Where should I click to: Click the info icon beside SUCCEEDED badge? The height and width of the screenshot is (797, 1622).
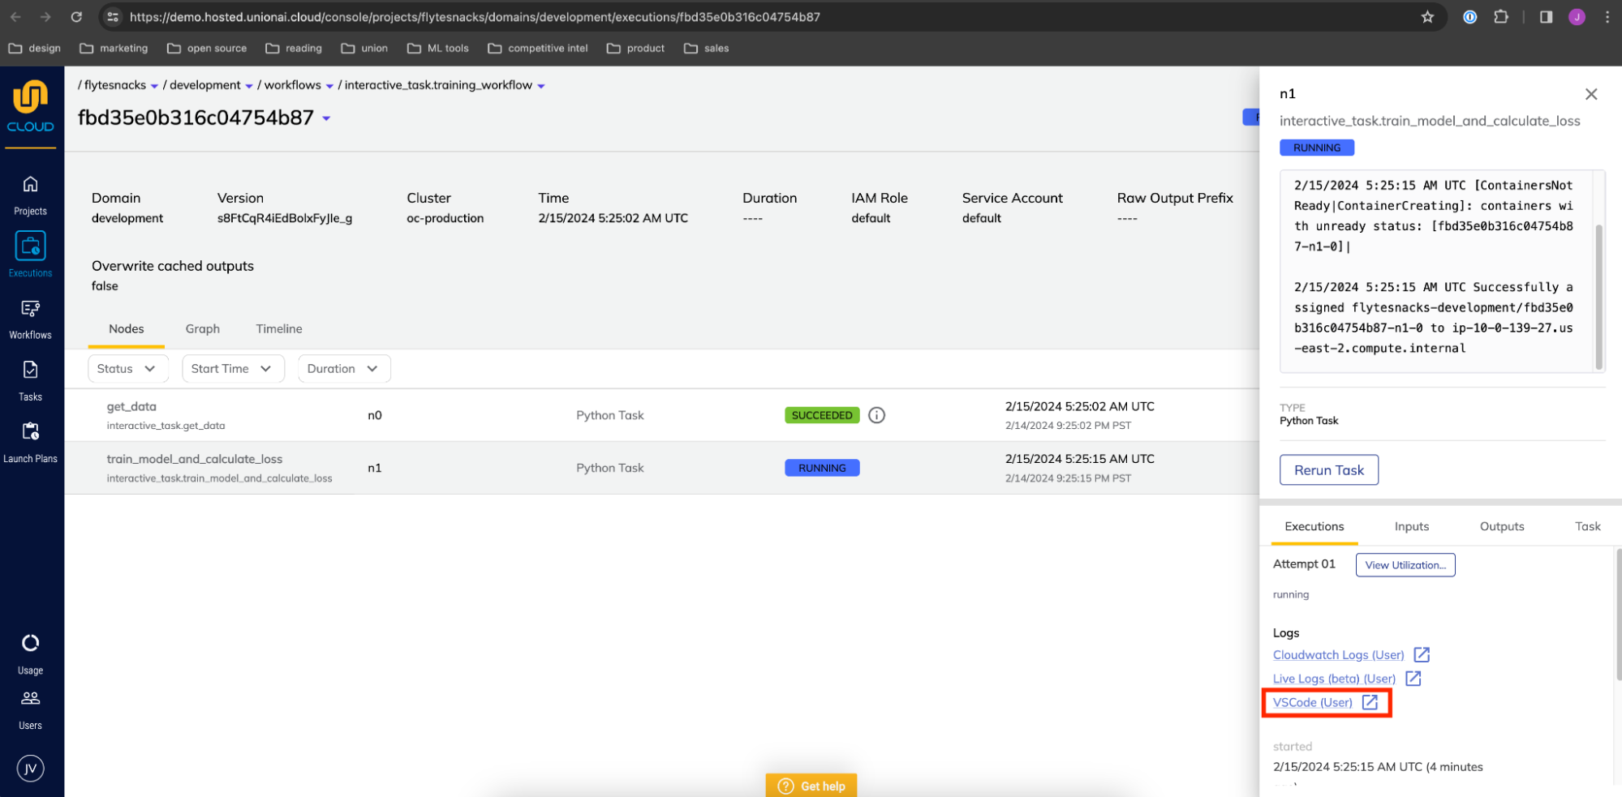(876, 414)
